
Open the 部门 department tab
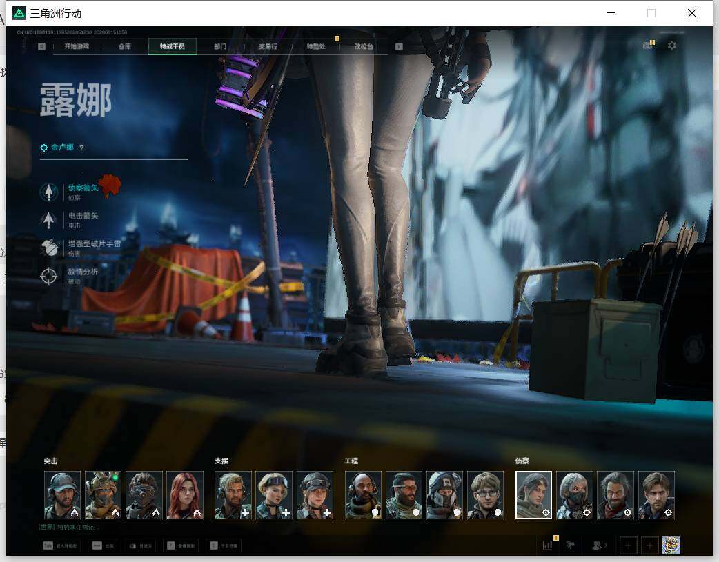coord(220,46)
